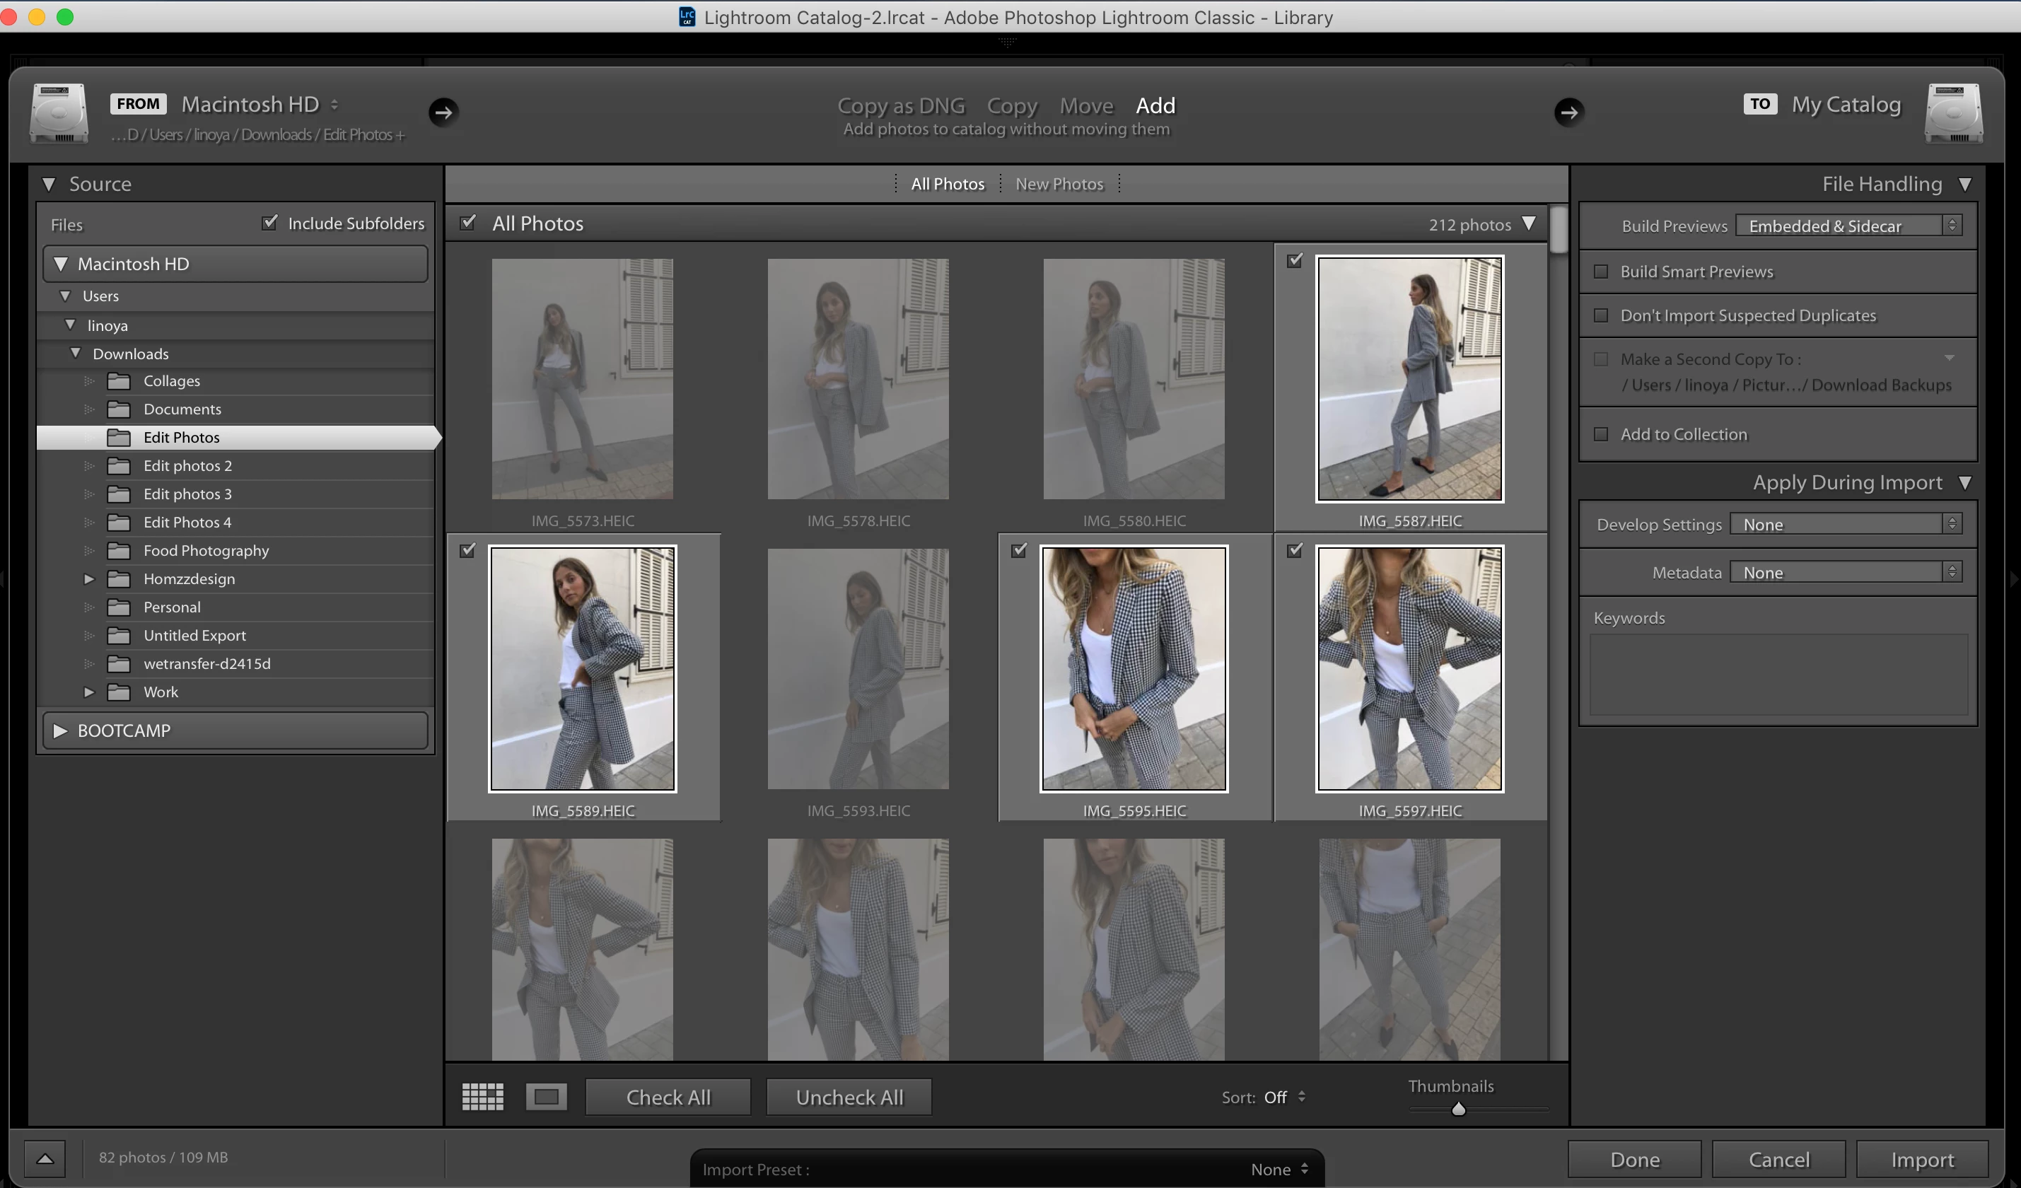Expand the BOOTCAMP volume
The image size is (2021, 1188).
click(x=60, y=730)
